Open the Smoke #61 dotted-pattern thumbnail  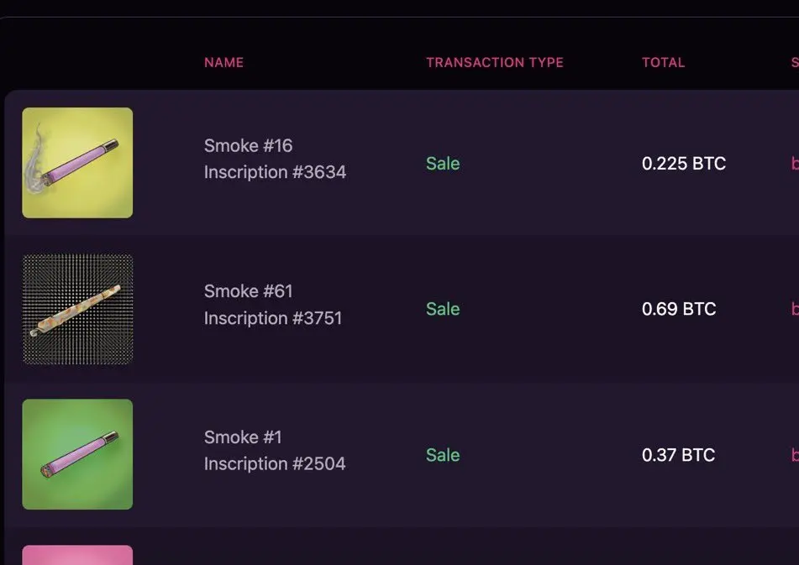coord(77,309)
